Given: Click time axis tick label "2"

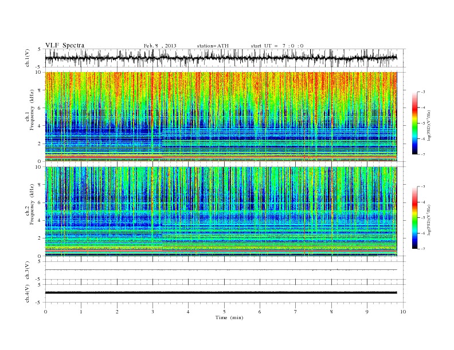Looking at the screenshot, I should 117,312.
